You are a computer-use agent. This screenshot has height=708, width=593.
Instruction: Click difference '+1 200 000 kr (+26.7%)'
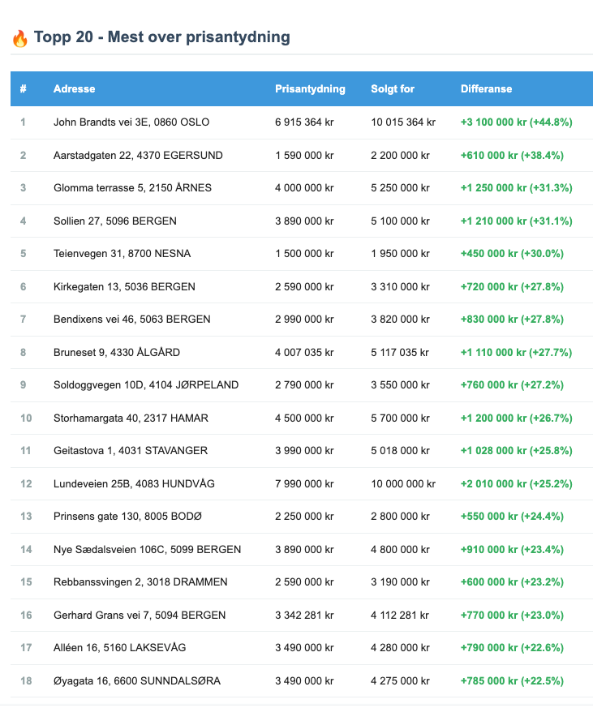[x=516, y=418]
